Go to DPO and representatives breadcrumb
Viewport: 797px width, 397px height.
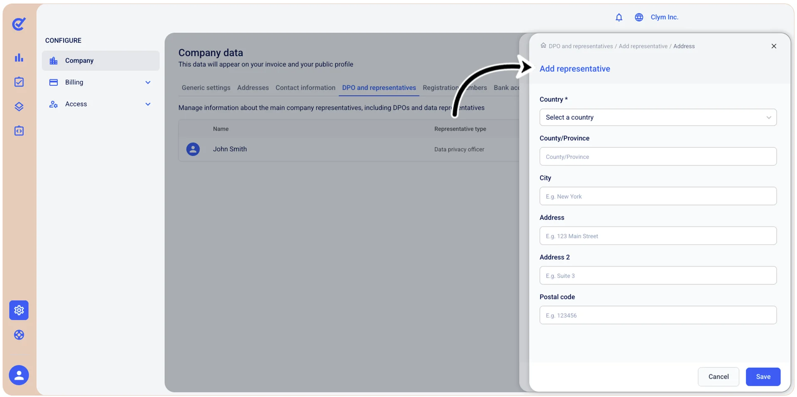click(580, 46)
